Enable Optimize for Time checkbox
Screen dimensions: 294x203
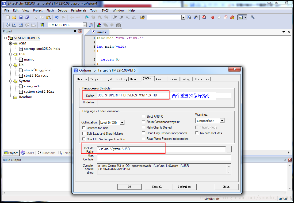coord(84,128)
